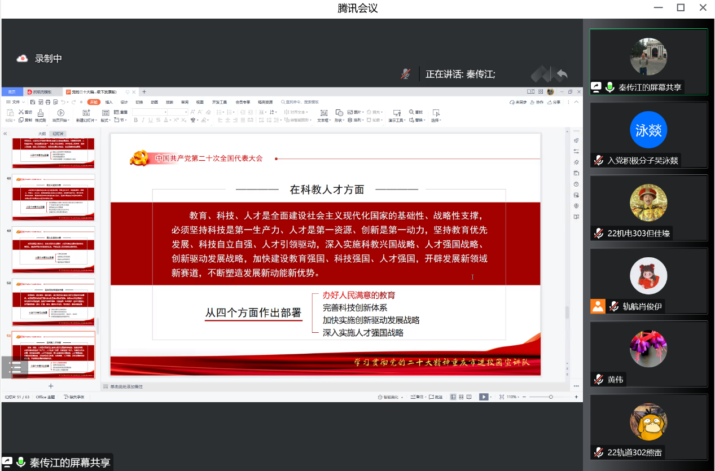Click the strikethrough S icon
Viewport: 715px width, 471px height.
158,120
